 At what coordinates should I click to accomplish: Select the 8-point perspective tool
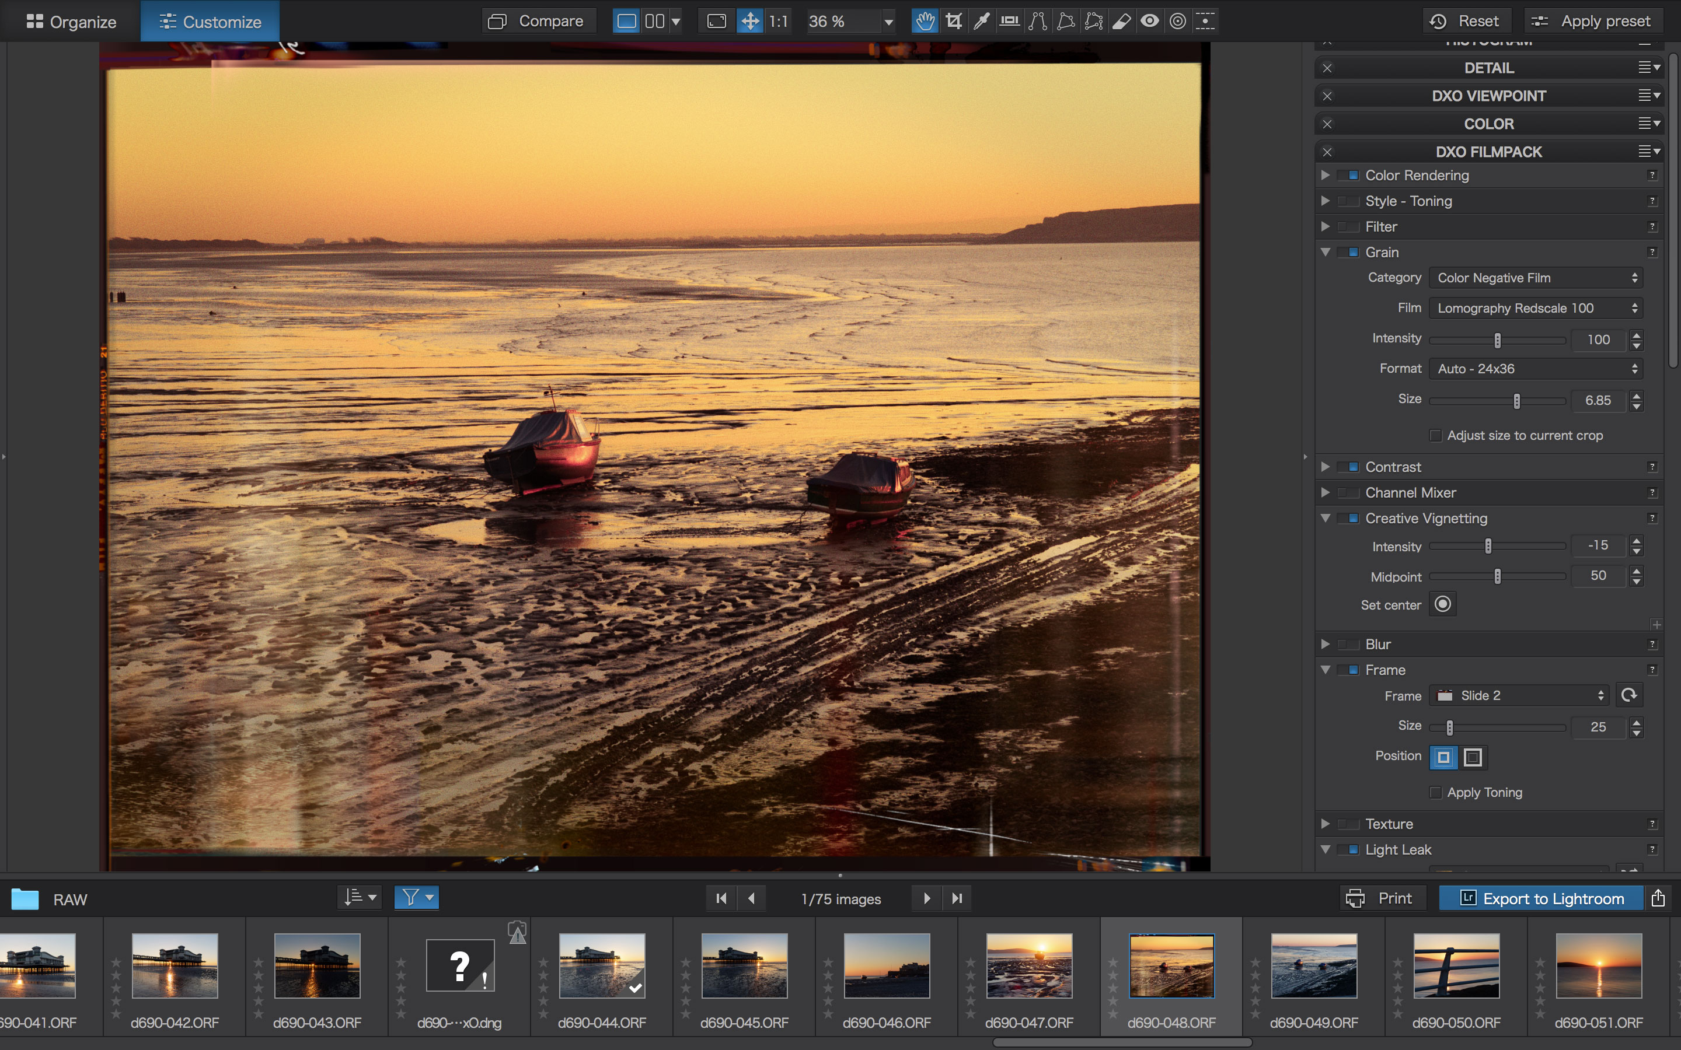(x=1093, y=22)
